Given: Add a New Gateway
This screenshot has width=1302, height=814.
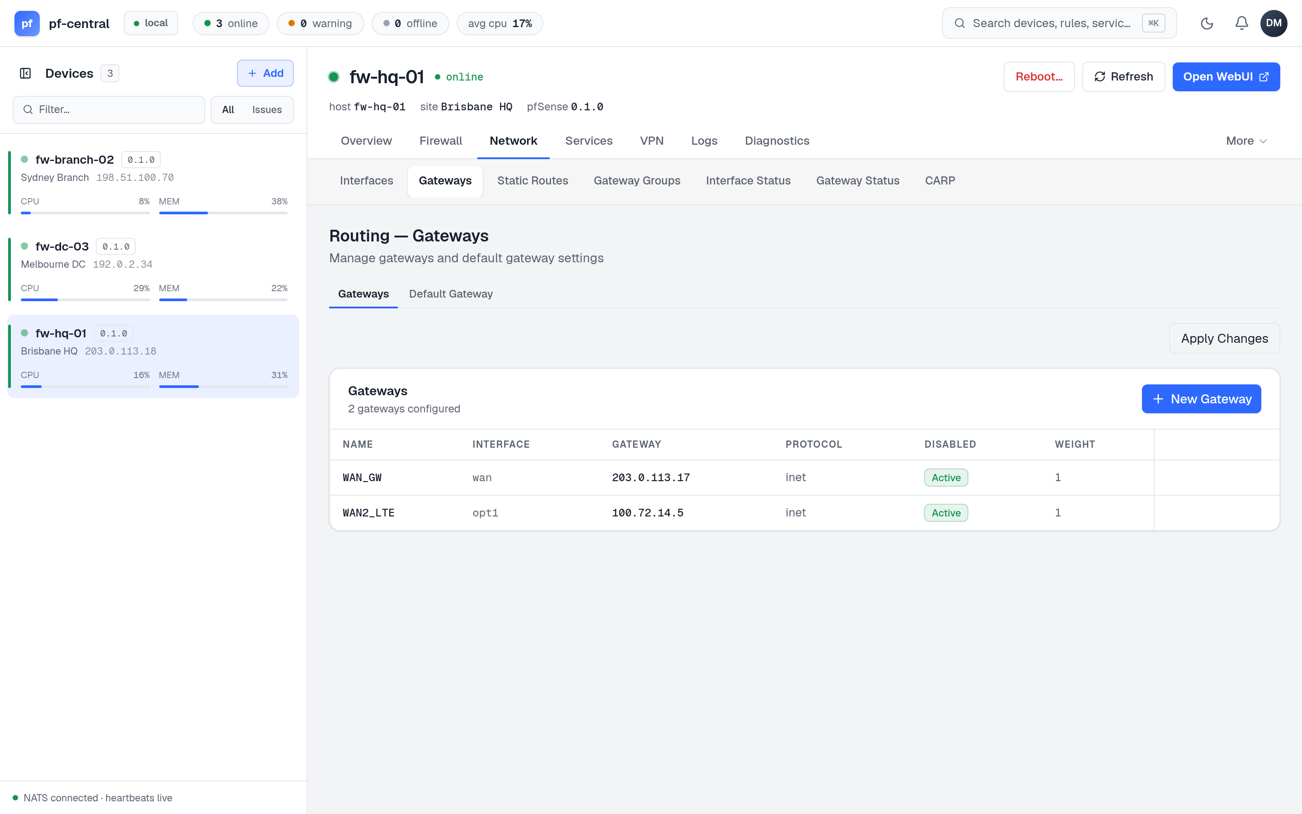Looking at the screenshot, I should (1201, 399).
